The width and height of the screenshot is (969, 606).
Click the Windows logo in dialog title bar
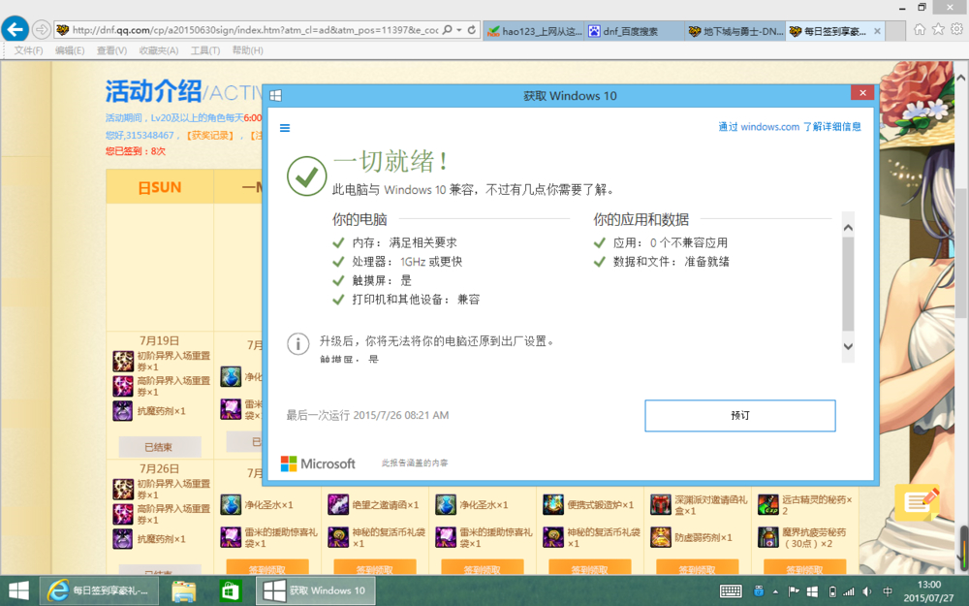coord(276,95)
